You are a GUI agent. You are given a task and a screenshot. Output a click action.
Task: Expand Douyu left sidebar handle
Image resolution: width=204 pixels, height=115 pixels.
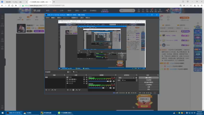pyautogui.click(x=5, y=62)
